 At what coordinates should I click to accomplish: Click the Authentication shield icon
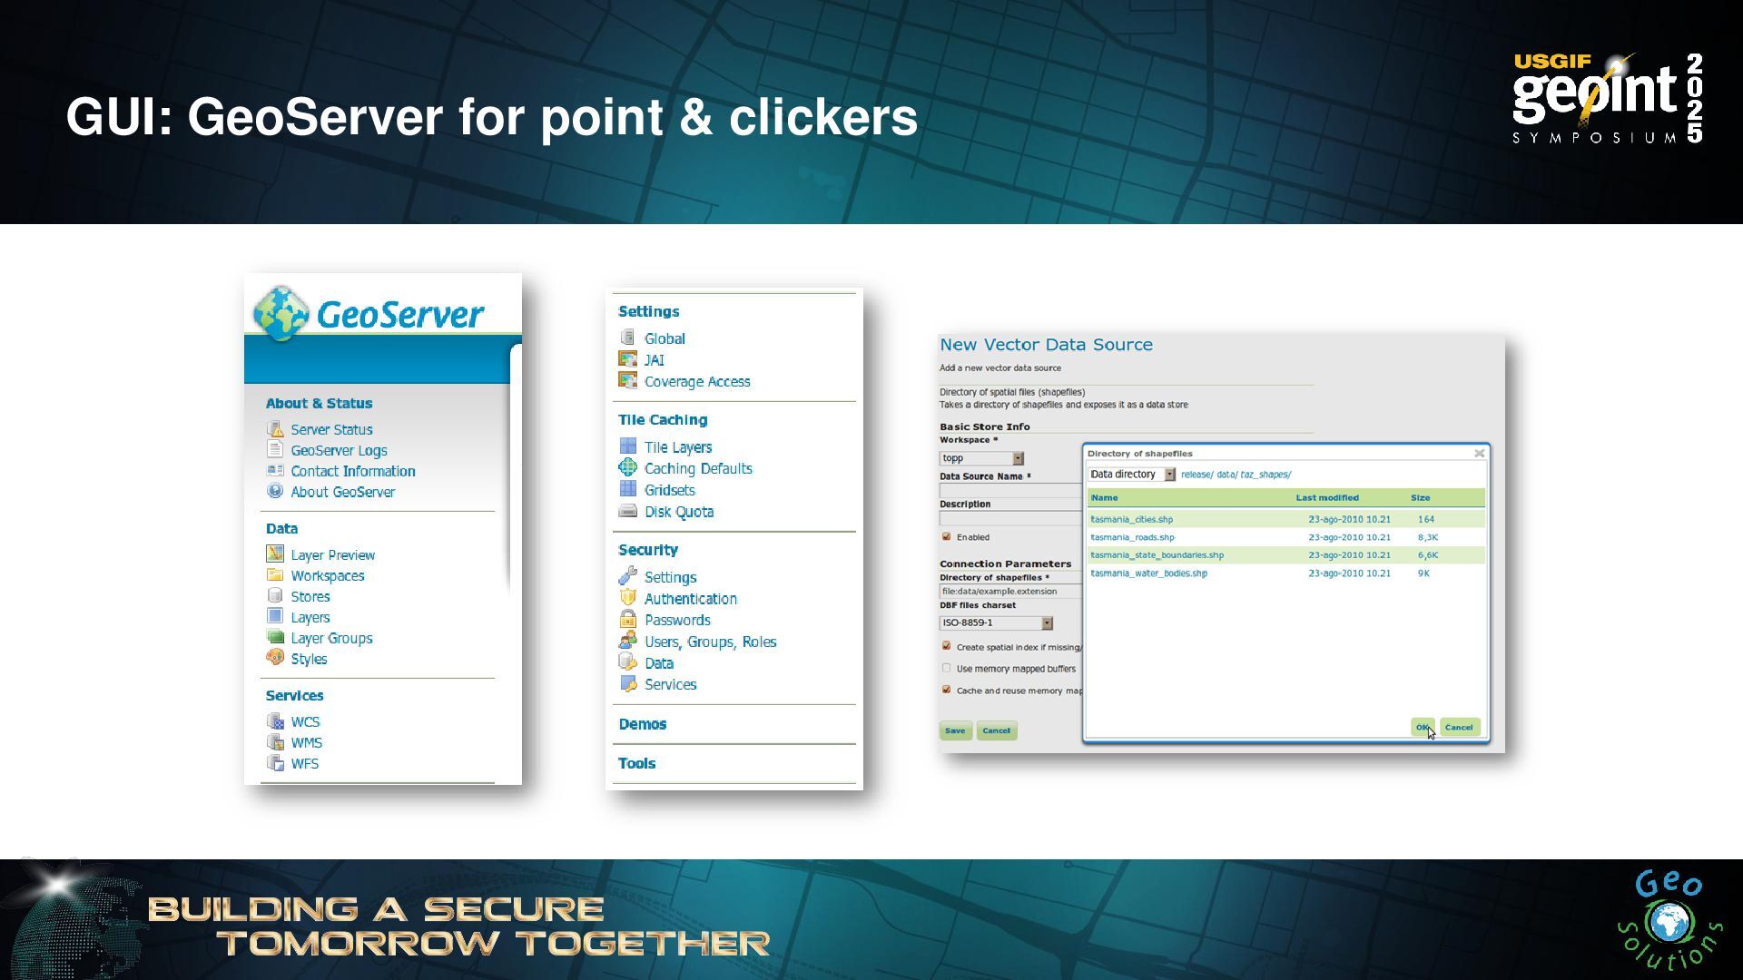coord(627,598)
